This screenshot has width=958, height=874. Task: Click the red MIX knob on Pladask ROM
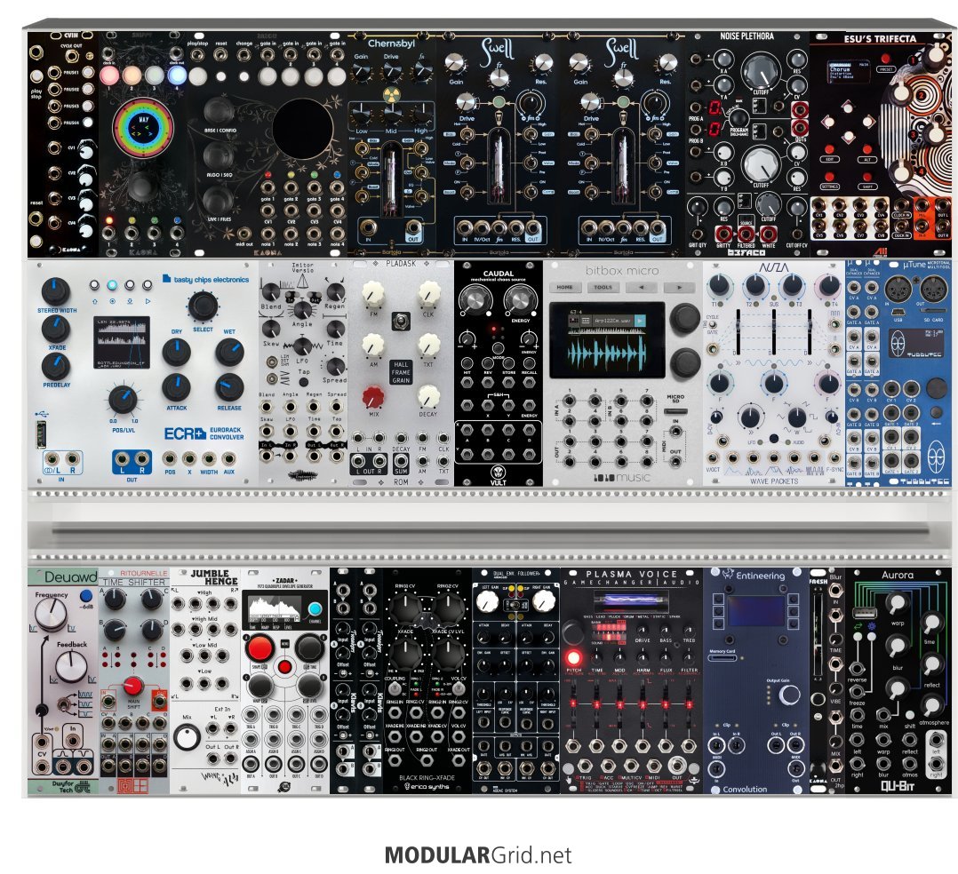click(x=373, y=398)
